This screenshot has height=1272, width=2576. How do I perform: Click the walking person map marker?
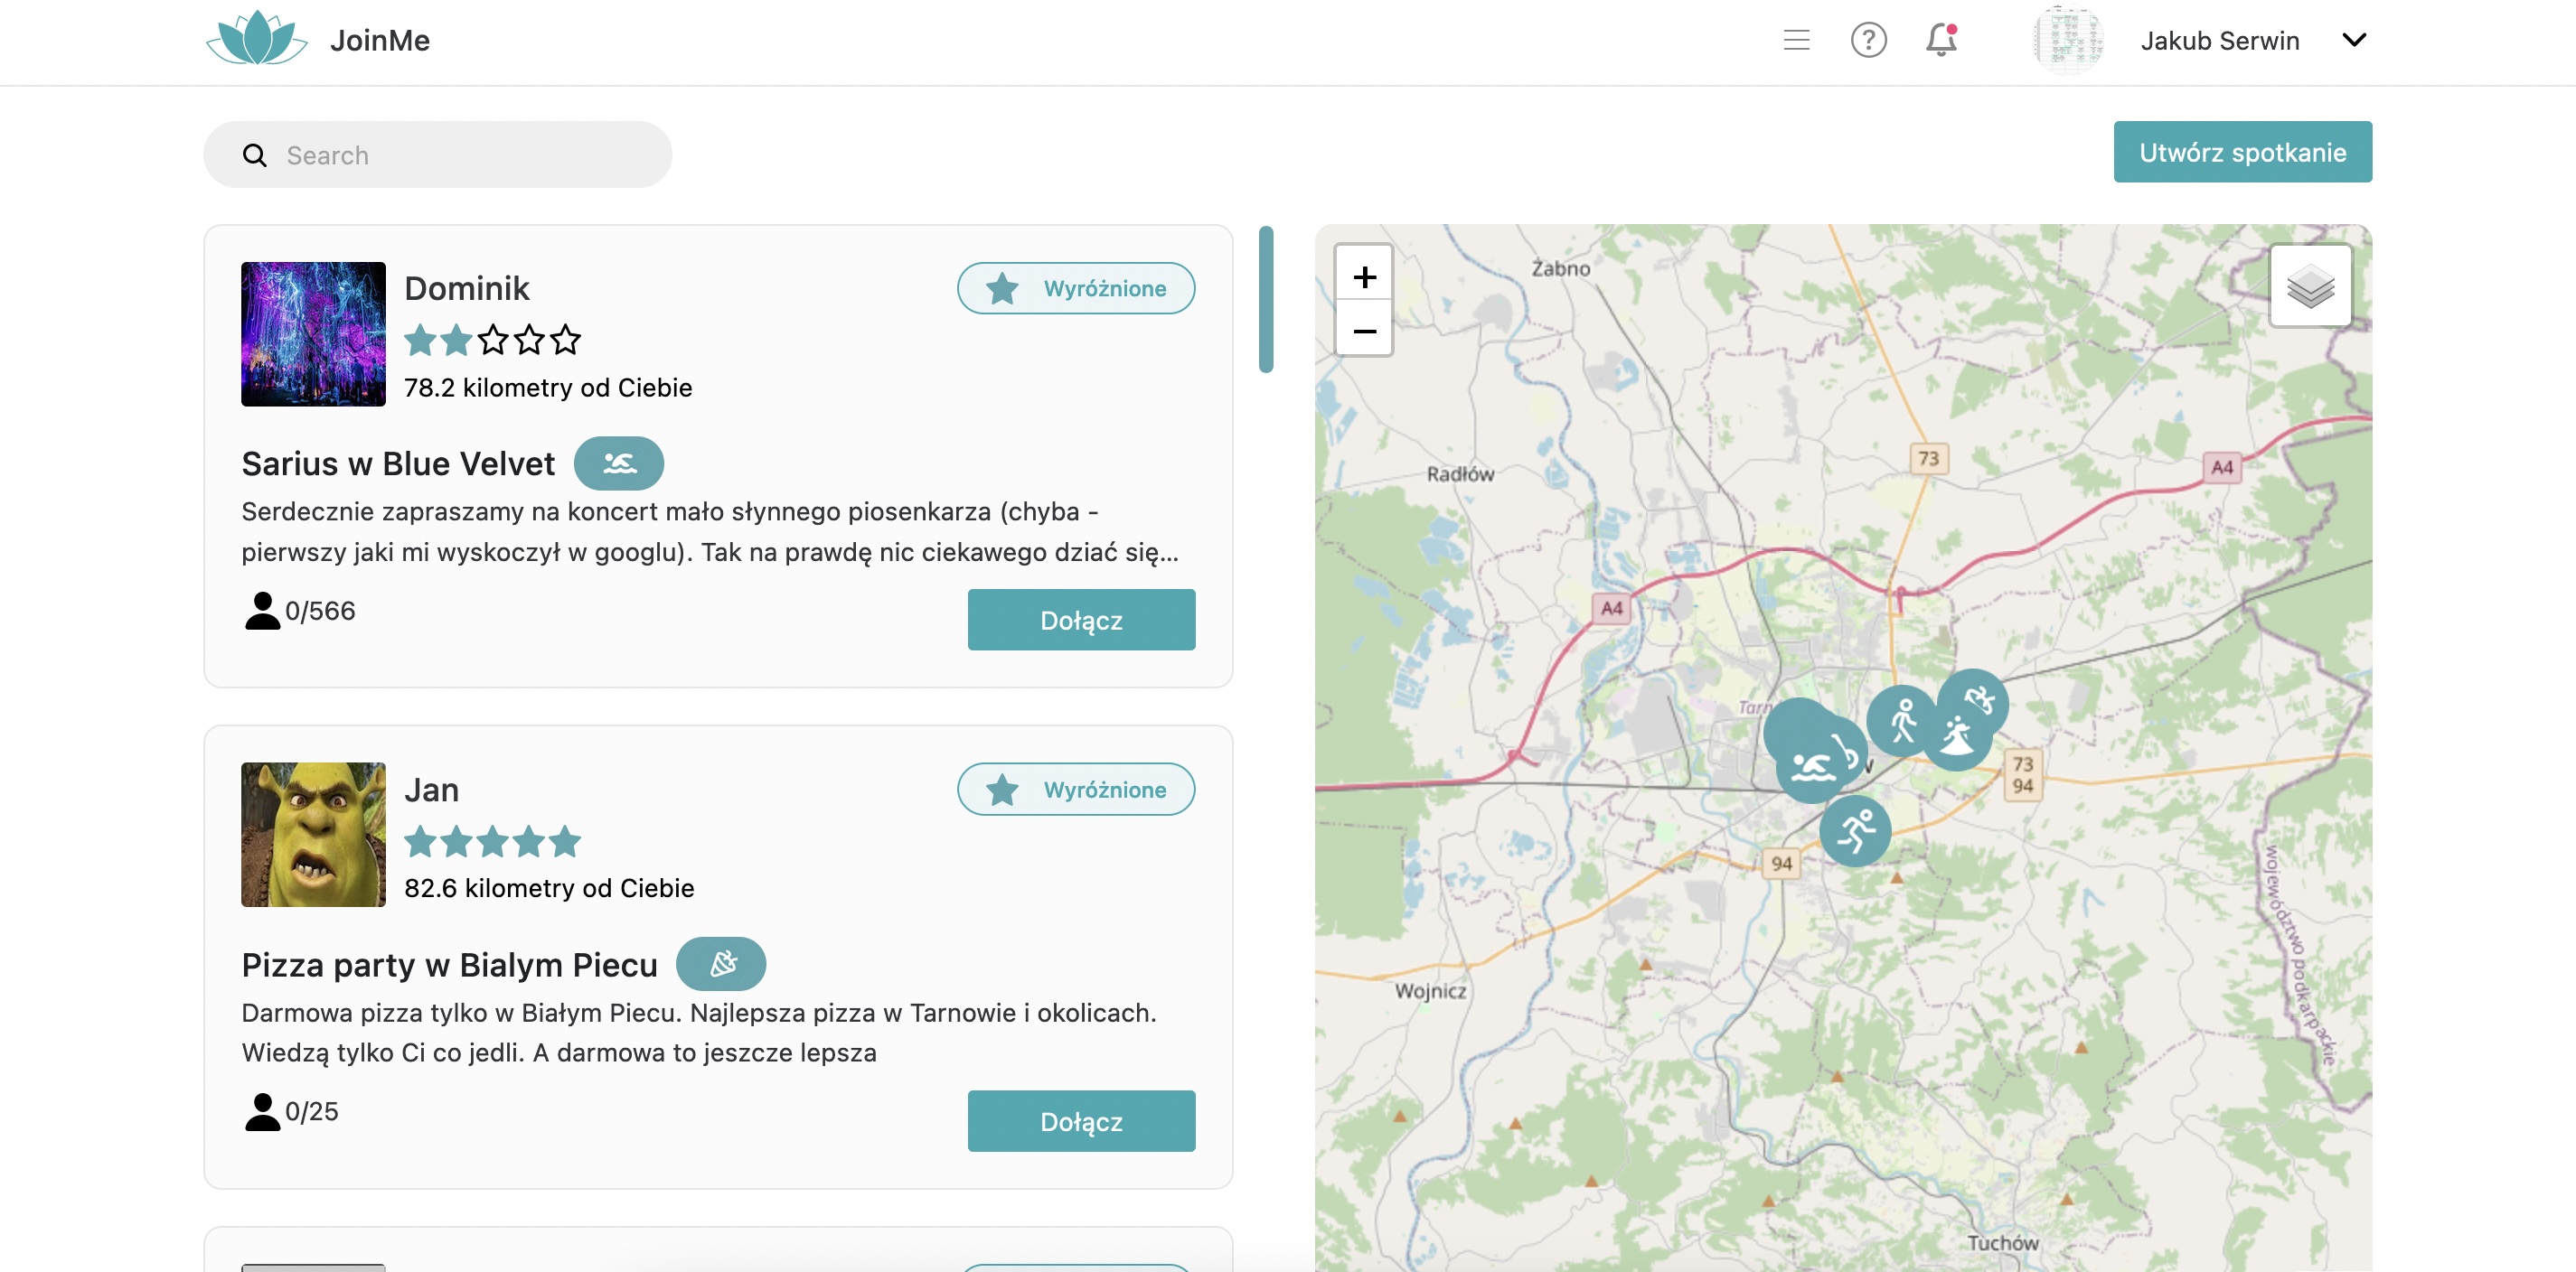click(1901, 720)
